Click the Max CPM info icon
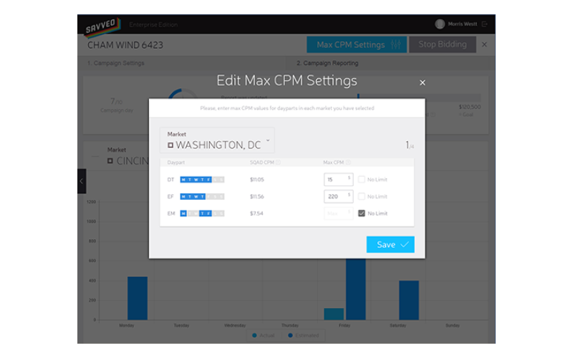The height and width of the screenshot is (358, 573). (x=348, y=163)
